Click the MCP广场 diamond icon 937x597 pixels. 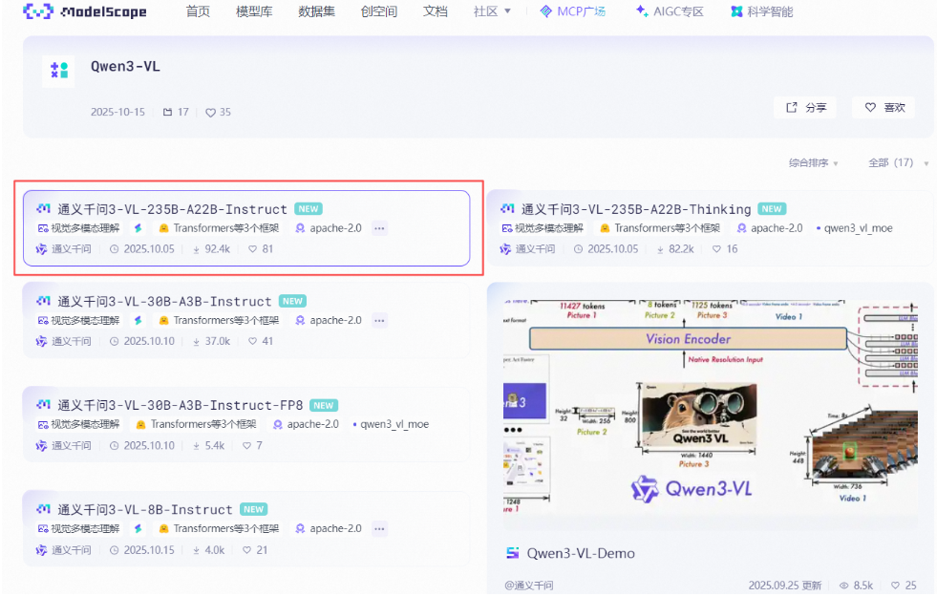545,11
